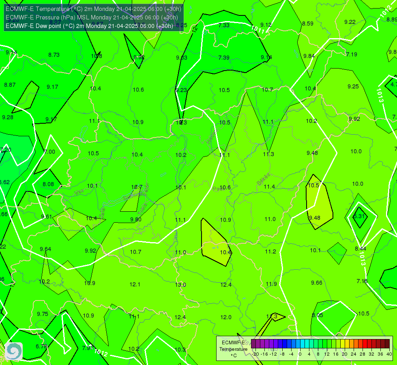Click the 'ECMWF-E Temperature °C' colorbar title
Image resolution: width=397 pixels, height=365 pixels.
coord(233,349)
